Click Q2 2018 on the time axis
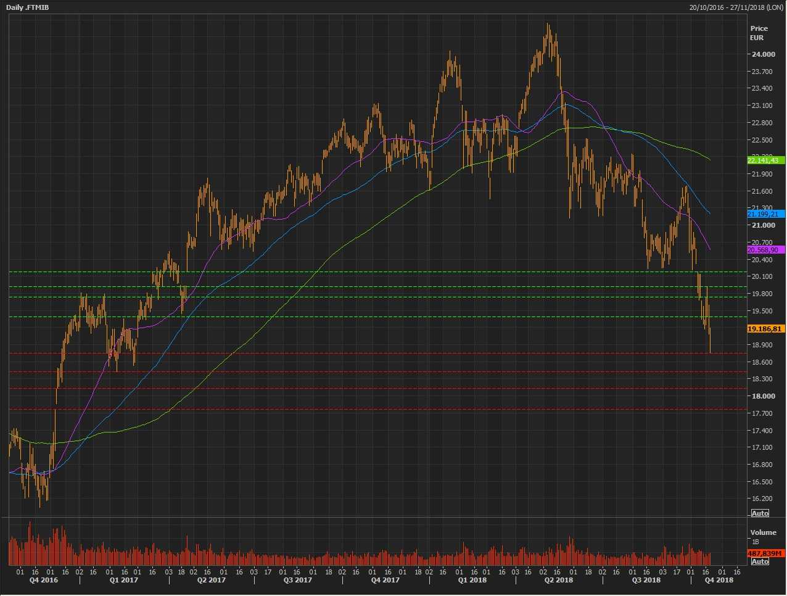The image size is (787, 596). point(558,580)
